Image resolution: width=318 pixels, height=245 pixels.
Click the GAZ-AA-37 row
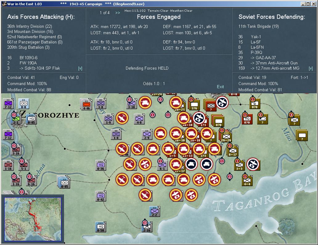coord(257,58)
